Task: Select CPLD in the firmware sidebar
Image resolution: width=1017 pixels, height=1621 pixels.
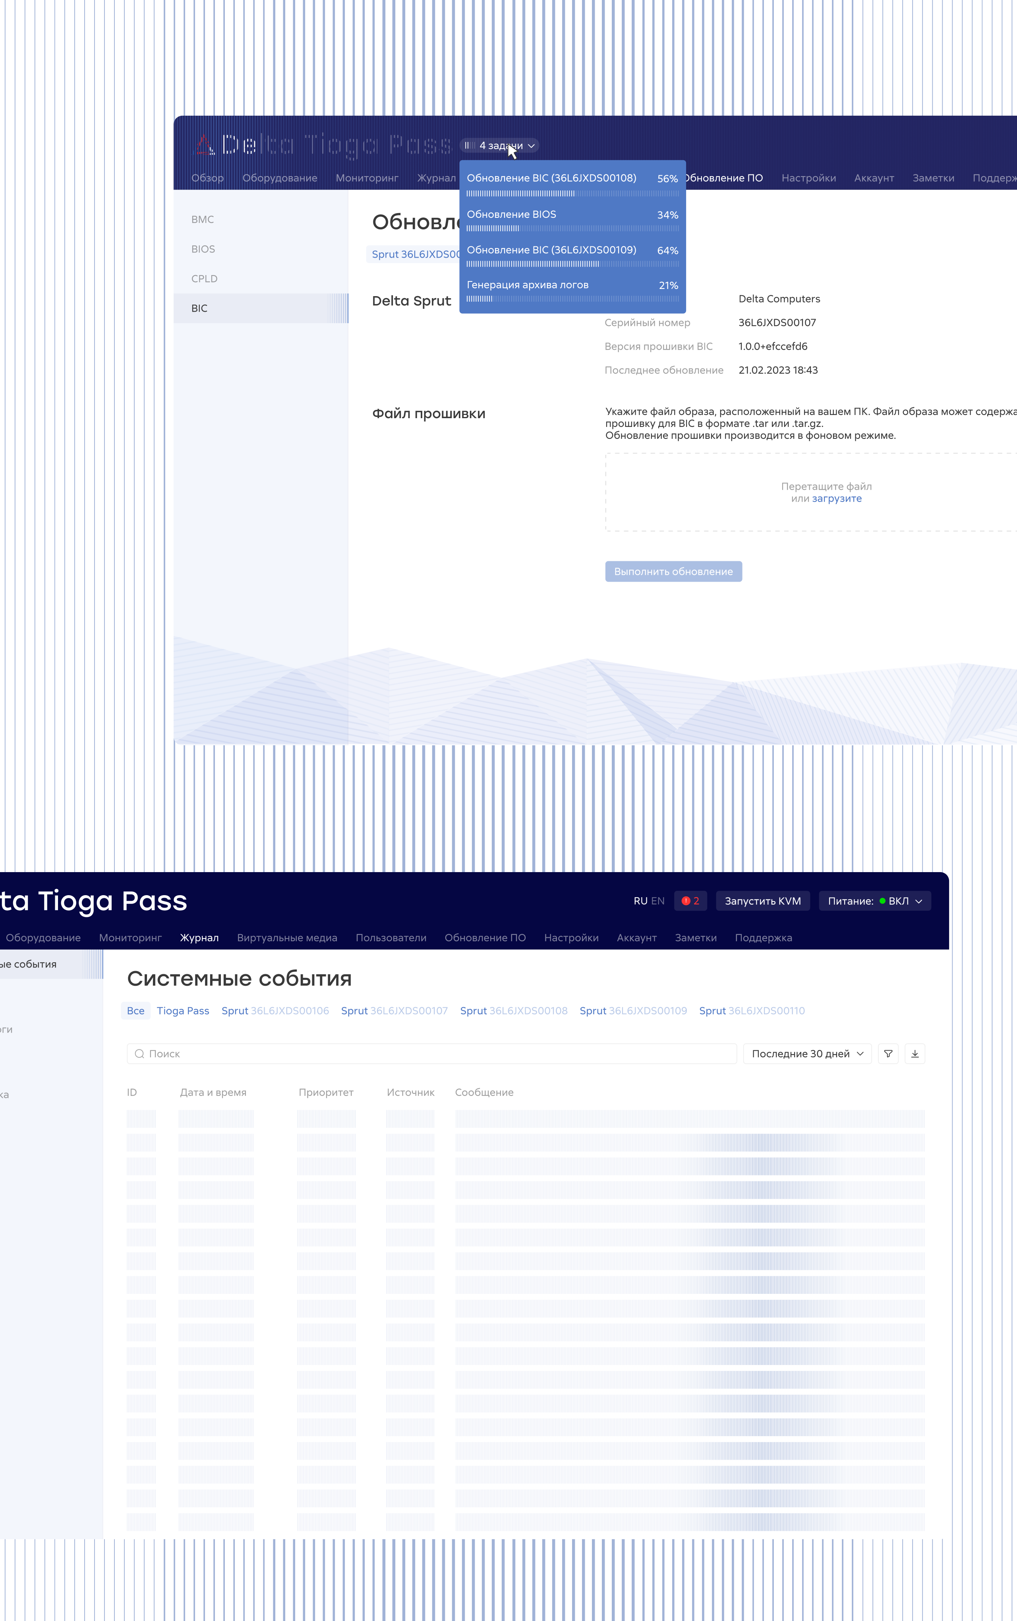Action: click(205, 279)
